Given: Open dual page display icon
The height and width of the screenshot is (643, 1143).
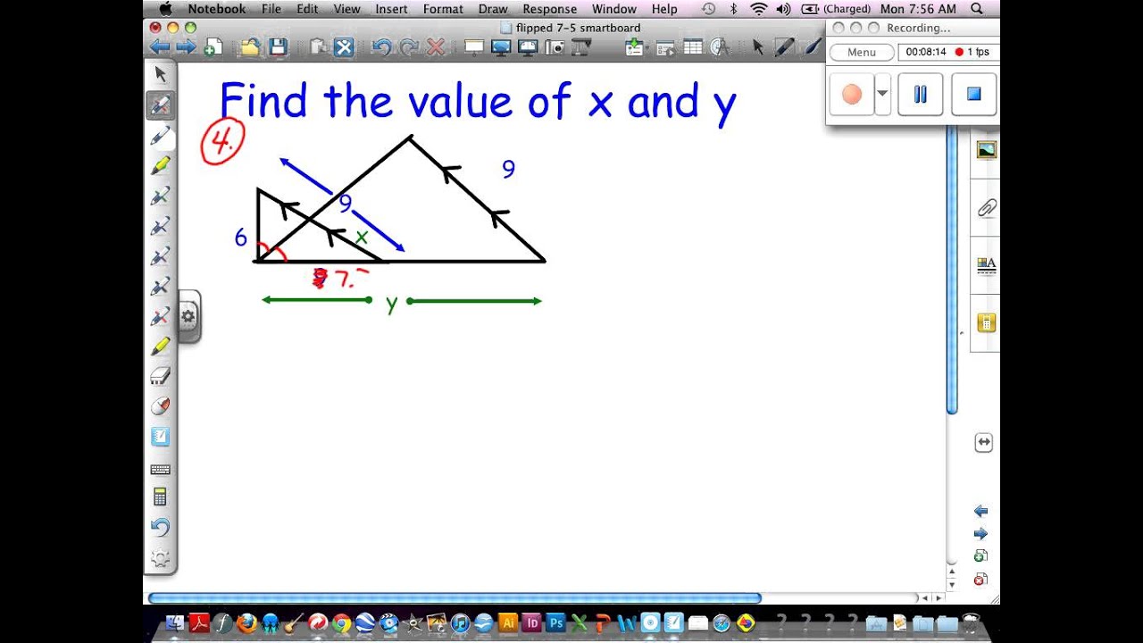Looking at the screenshot, I should [528, 47].
